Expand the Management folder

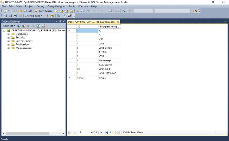click(x=8, y=48)
